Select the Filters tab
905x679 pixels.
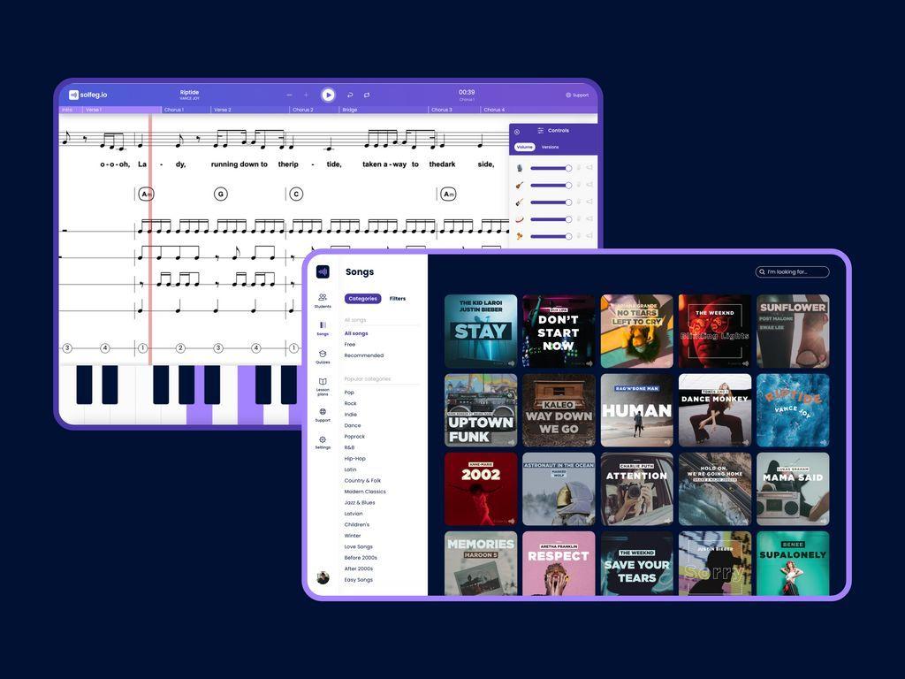point(398,299)
